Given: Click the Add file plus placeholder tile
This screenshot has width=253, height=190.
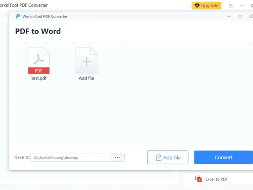Looking at the screenshot, I should tap(86, 61).
